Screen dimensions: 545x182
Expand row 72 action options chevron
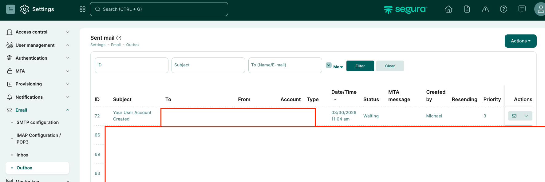(x=526, y=116)
